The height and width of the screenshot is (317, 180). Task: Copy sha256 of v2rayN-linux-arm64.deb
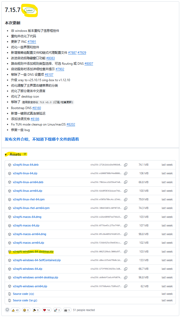click(126, 182)
